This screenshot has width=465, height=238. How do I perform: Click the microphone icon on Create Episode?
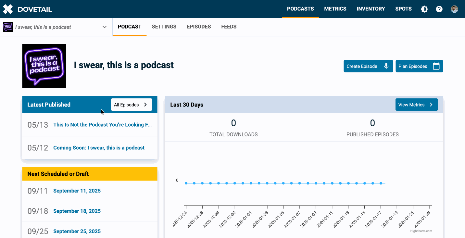coord(386,66)
